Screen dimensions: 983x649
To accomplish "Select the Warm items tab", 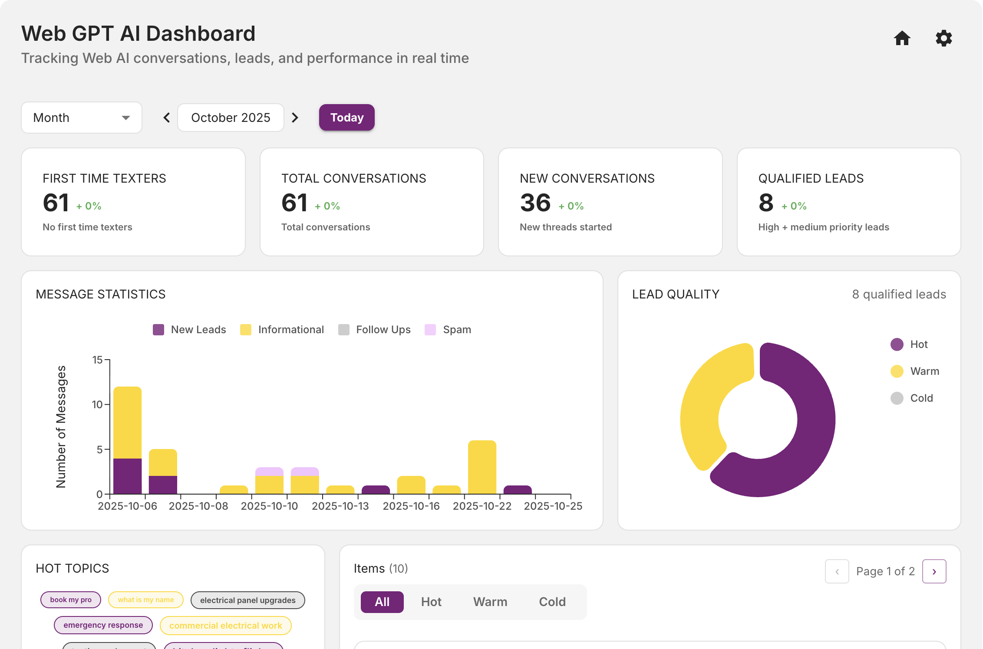I will point(490,602).
